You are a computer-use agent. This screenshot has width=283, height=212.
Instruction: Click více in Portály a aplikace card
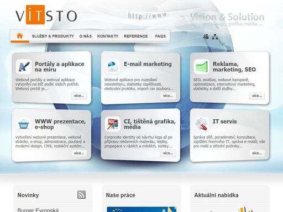79,96
